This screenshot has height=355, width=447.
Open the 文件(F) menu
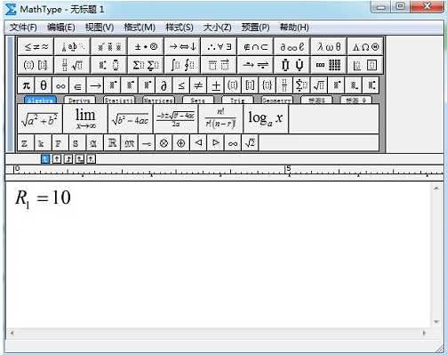click(x=23, y=28)
